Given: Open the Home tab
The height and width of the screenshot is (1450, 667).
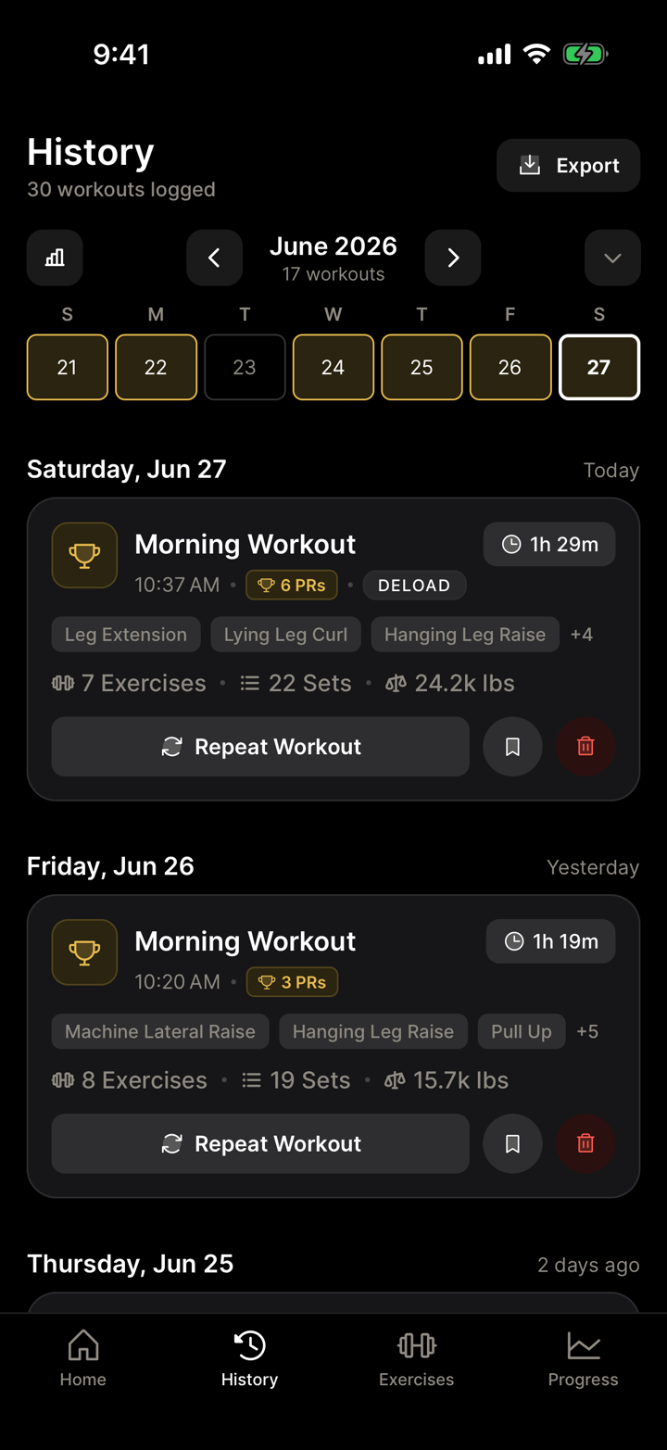Looking at the screenshot, I should (83, 1359).
